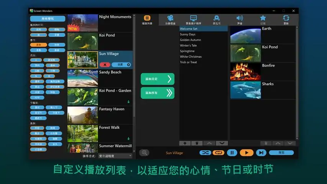Move scene down in playlist contents
Viewport: 327px width, 184px height.
290,143
